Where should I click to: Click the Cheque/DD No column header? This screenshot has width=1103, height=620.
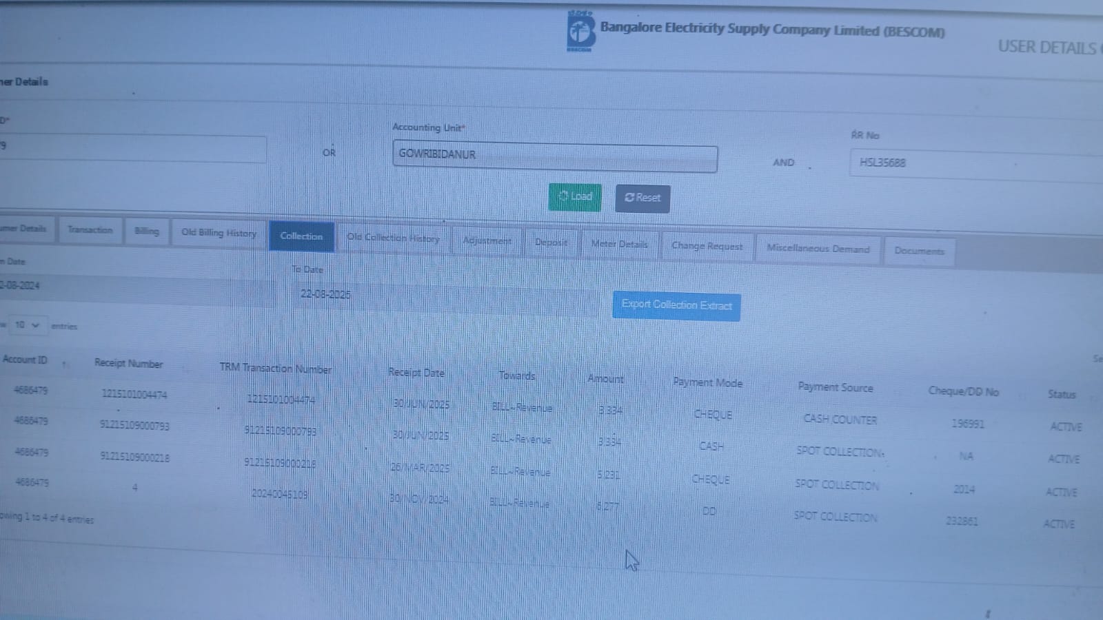point(963,392)
